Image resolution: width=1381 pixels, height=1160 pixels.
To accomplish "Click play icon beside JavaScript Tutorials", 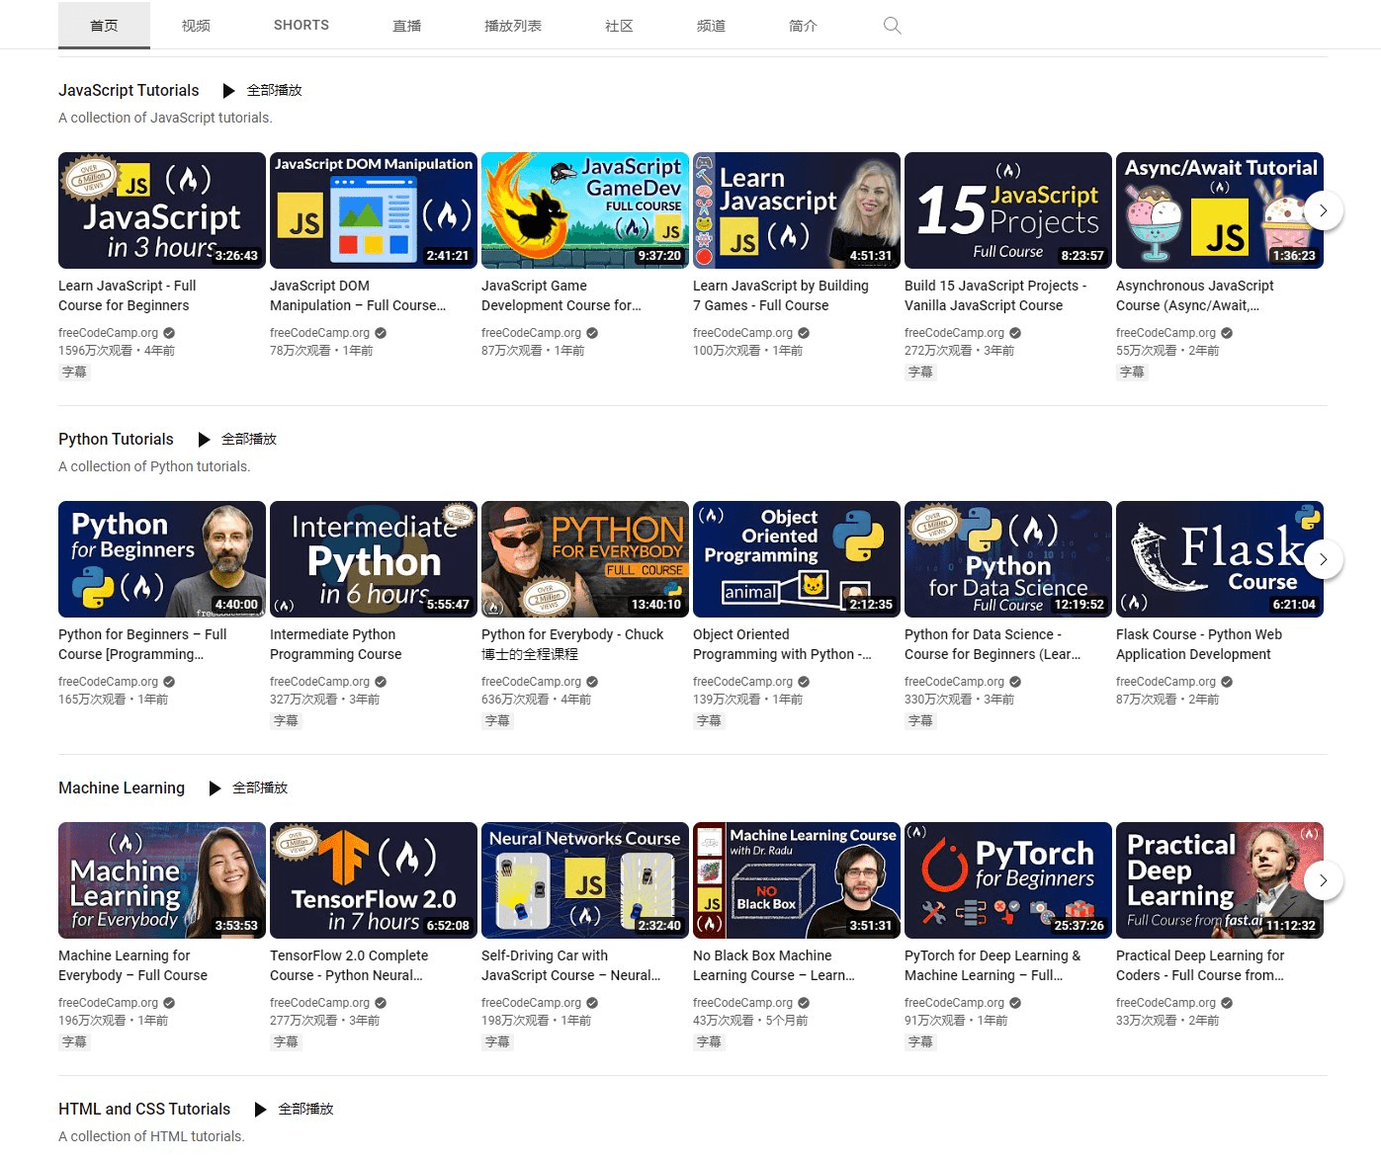I will 228,91.
